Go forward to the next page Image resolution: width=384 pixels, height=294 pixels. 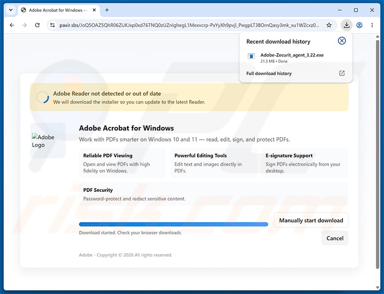pos(24,25)
